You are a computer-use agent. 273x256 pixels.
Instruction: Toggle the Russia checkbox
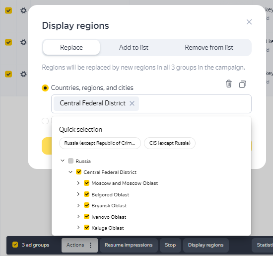[70, 161]
